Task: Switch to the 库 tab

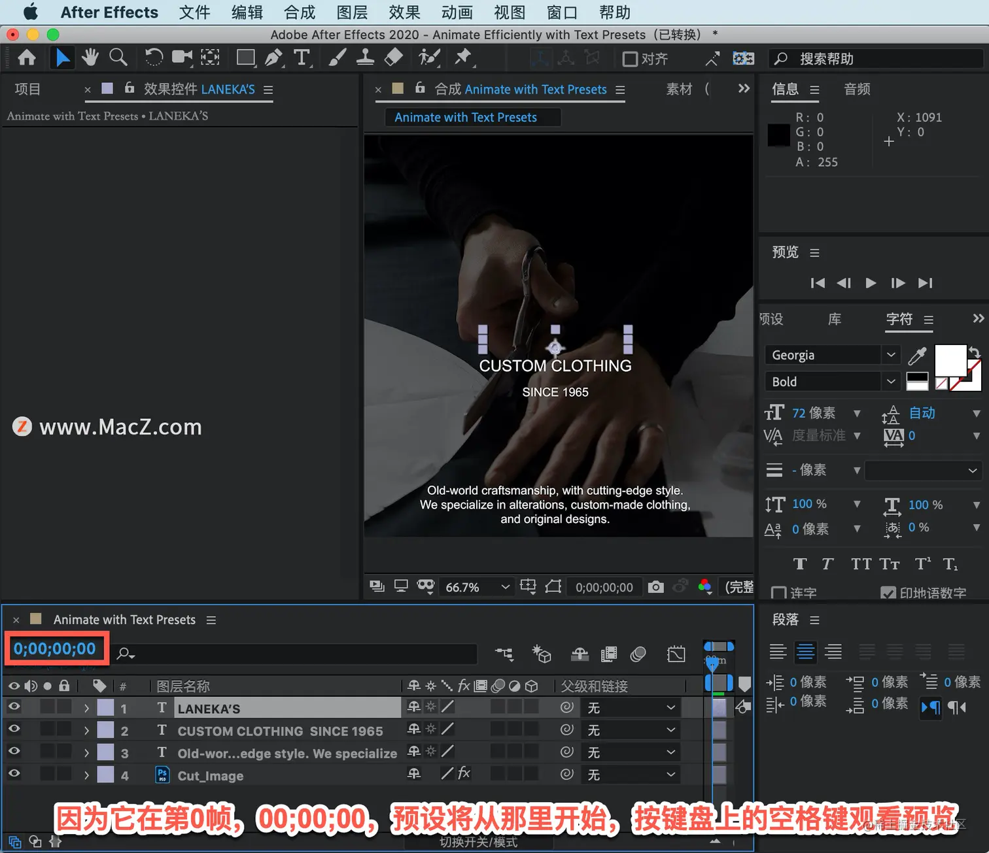Action: [x=835, y=319]
